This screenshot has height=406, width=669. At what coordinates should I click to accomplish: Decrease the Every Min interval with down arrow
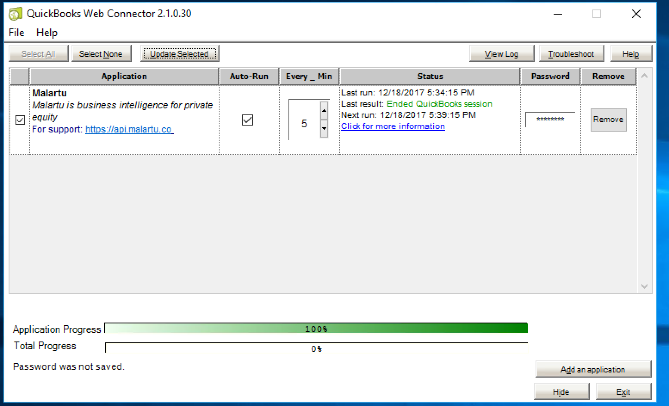[x=324, y=129]
